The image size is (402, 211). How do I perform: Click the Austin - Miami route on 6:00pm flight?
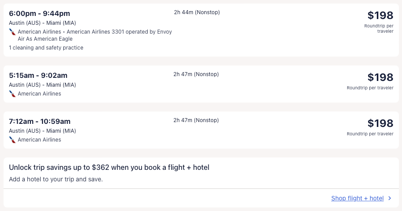[x=42, y=23]
